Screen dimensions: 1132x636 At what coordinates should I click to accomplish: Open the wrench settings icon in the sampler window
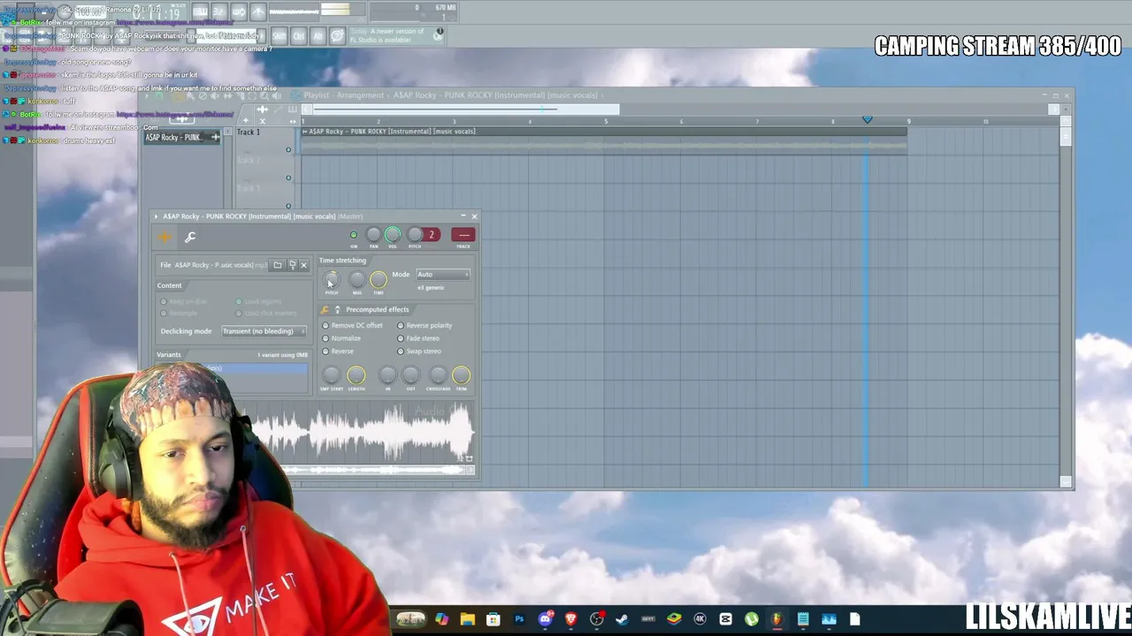tap(190, 237)
